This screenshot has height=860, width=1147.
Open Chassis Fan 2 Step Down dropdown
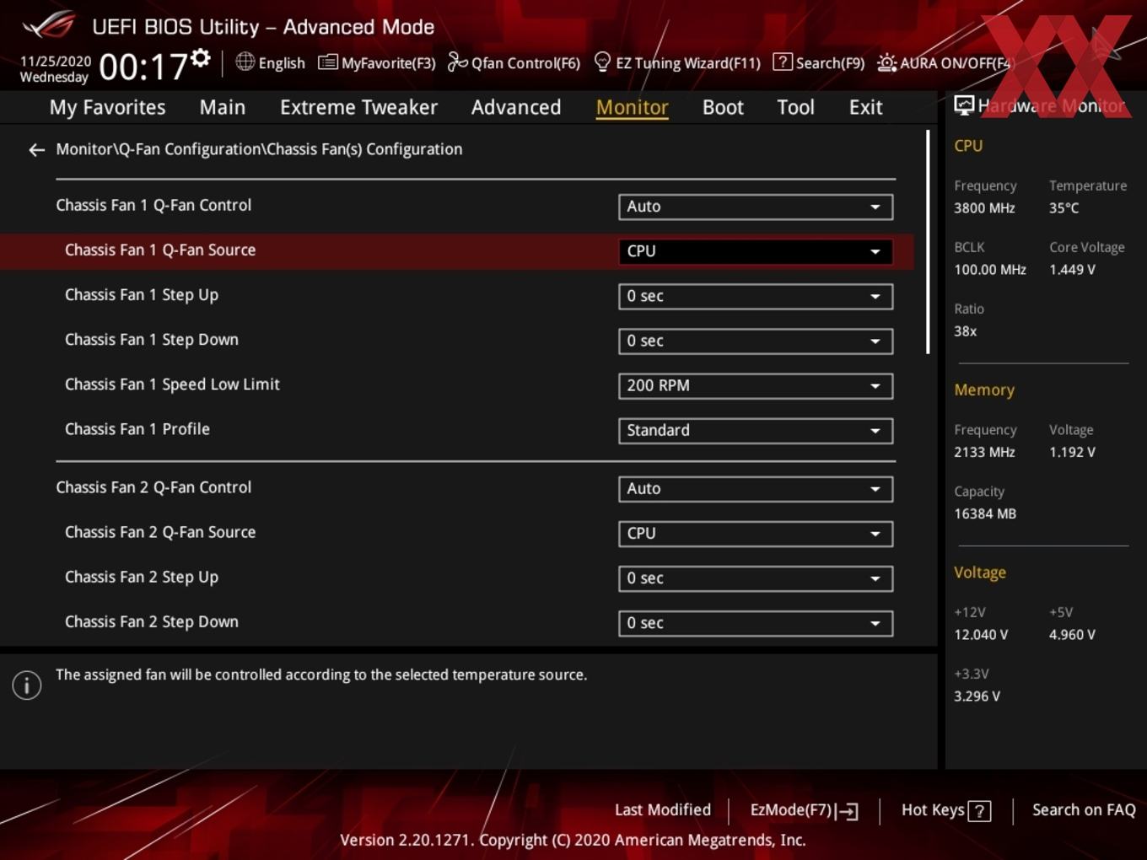coord(756,623)
